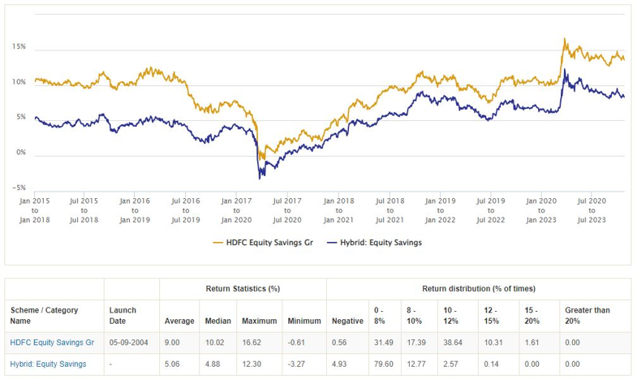The image size is (637, 384).
Task: Click the Jul 2017 to Jul 2020 axis label
Action: tap(287, 210)
